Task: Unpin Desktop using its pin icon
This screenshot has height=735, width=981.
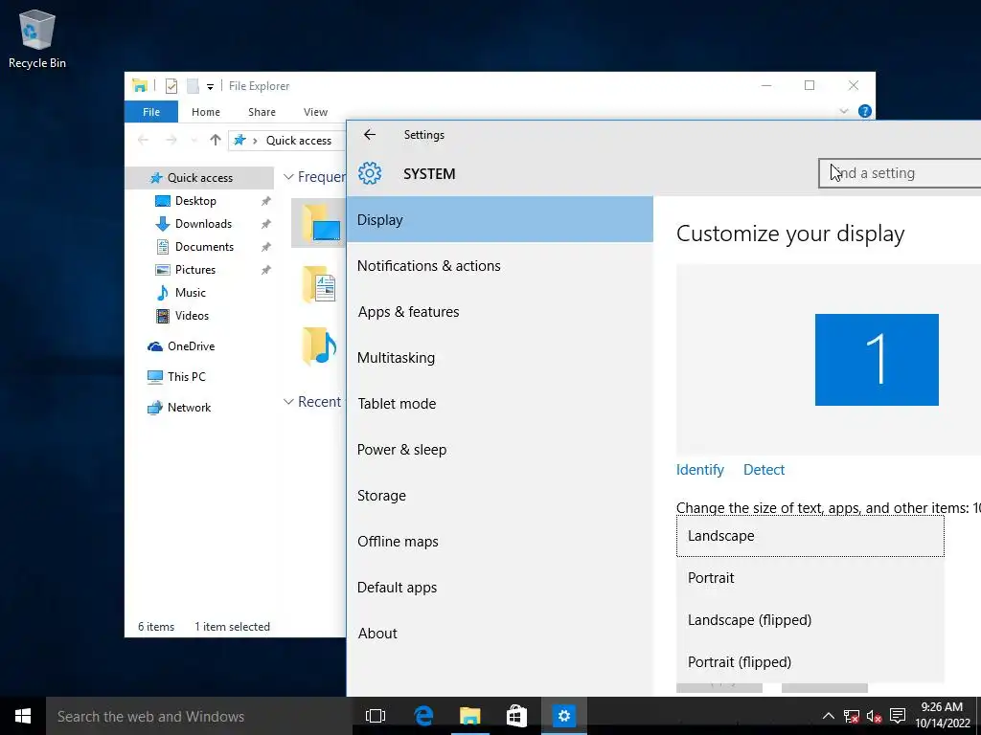Action: 266,201
